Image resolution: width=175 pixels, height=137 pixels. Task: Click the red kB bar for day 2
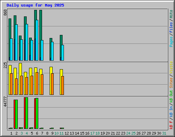click(x=14, y=114)
